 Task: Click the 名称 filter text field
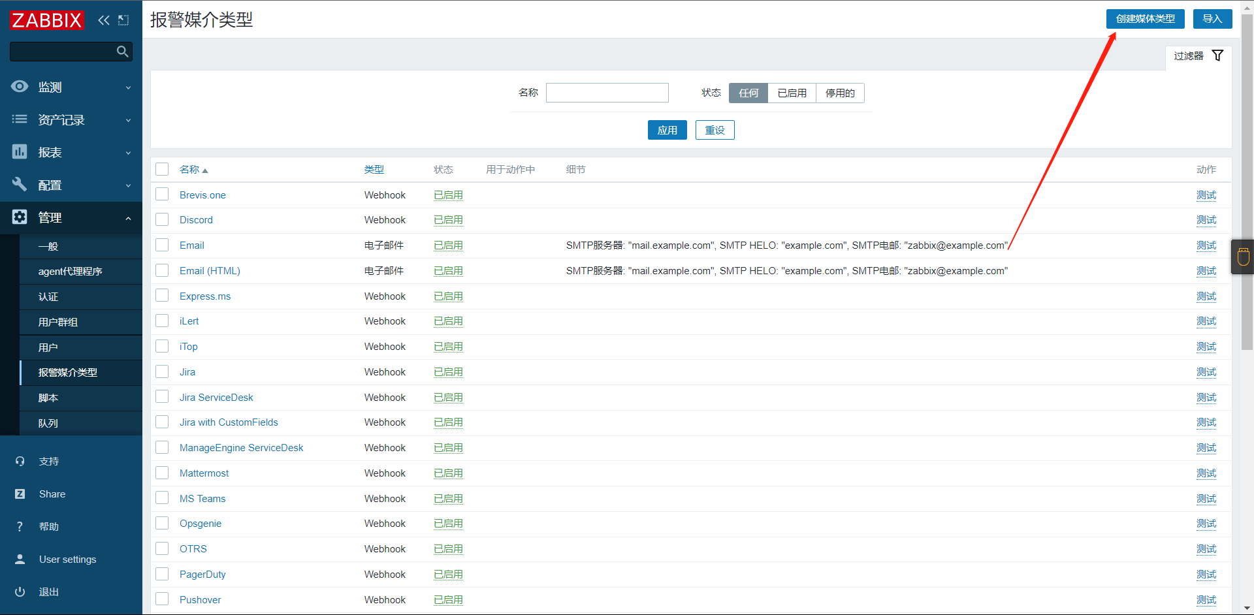click(607, 93)
